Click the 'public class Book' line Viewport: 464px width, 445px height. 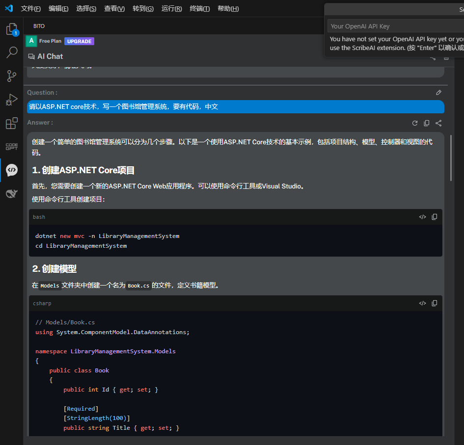79,370
